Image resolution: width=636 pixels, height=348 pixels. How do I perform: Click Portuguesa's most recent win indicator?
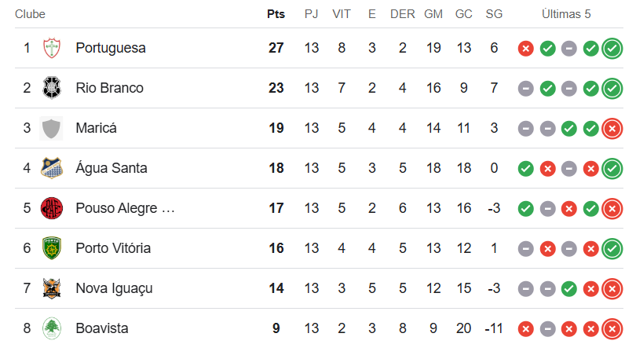[612, 49]
